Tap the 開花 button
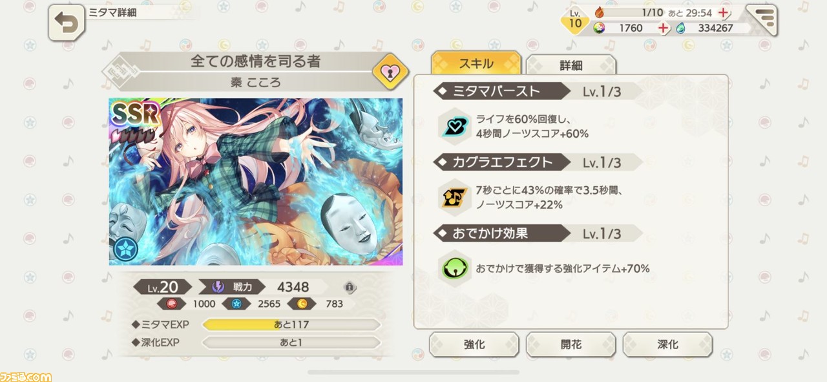The width and height of the screenshot is (827, 382). point(571,345)
